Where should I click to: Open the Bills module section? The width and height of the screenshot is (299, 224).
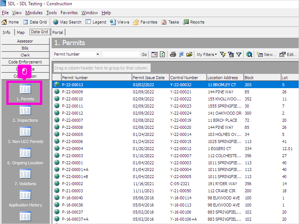coord(25,48)
